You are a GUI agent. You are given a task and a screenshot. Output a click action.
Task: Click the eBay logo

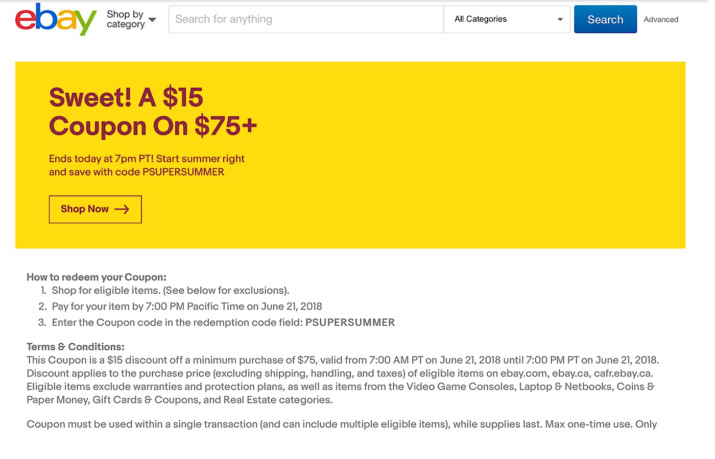point(56,19)
